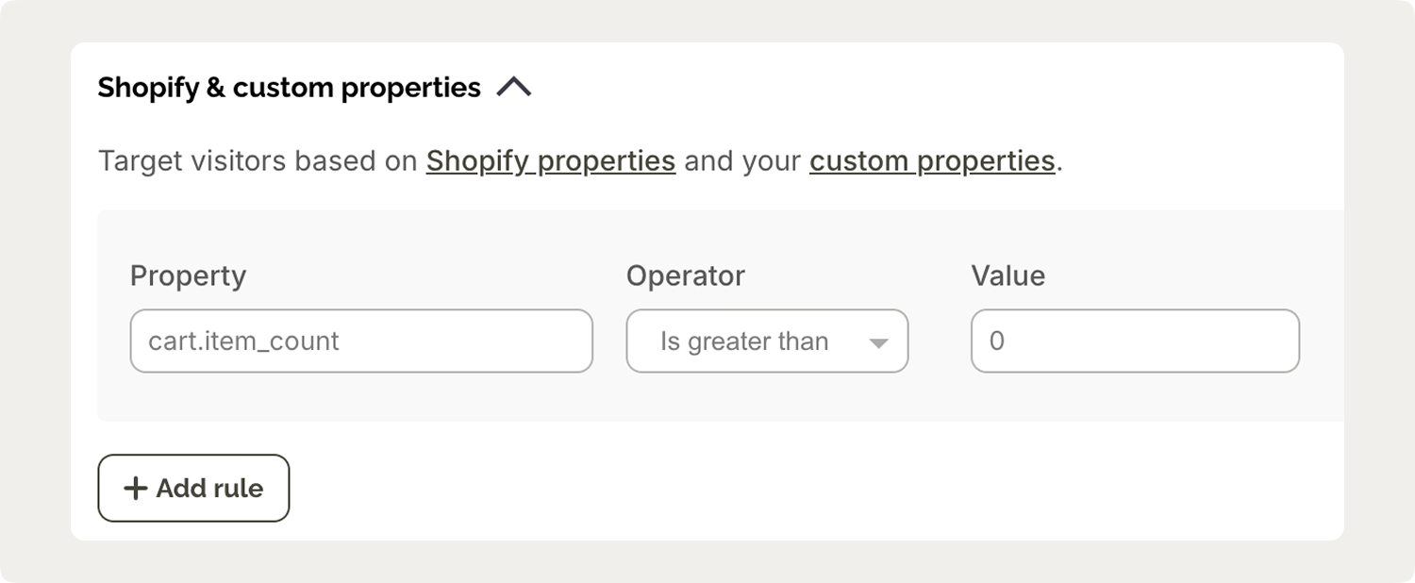Viewport: 1415px width, 583px height.
Task: Click the '0' in the Value box
Action: point(997,341)
